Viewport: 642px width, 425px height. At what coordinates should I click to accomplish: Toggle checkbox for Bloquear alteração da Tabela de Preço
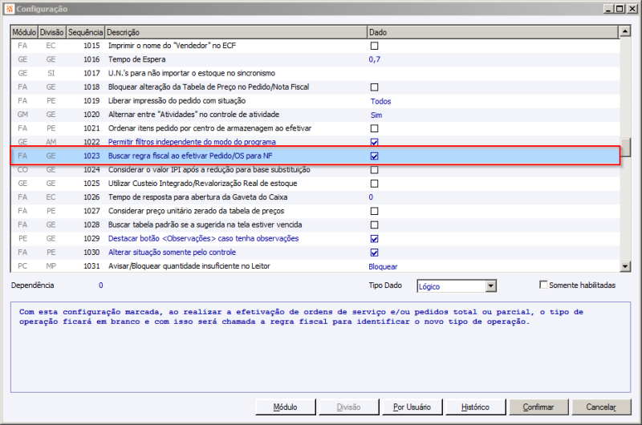click(x=374, y=87)
